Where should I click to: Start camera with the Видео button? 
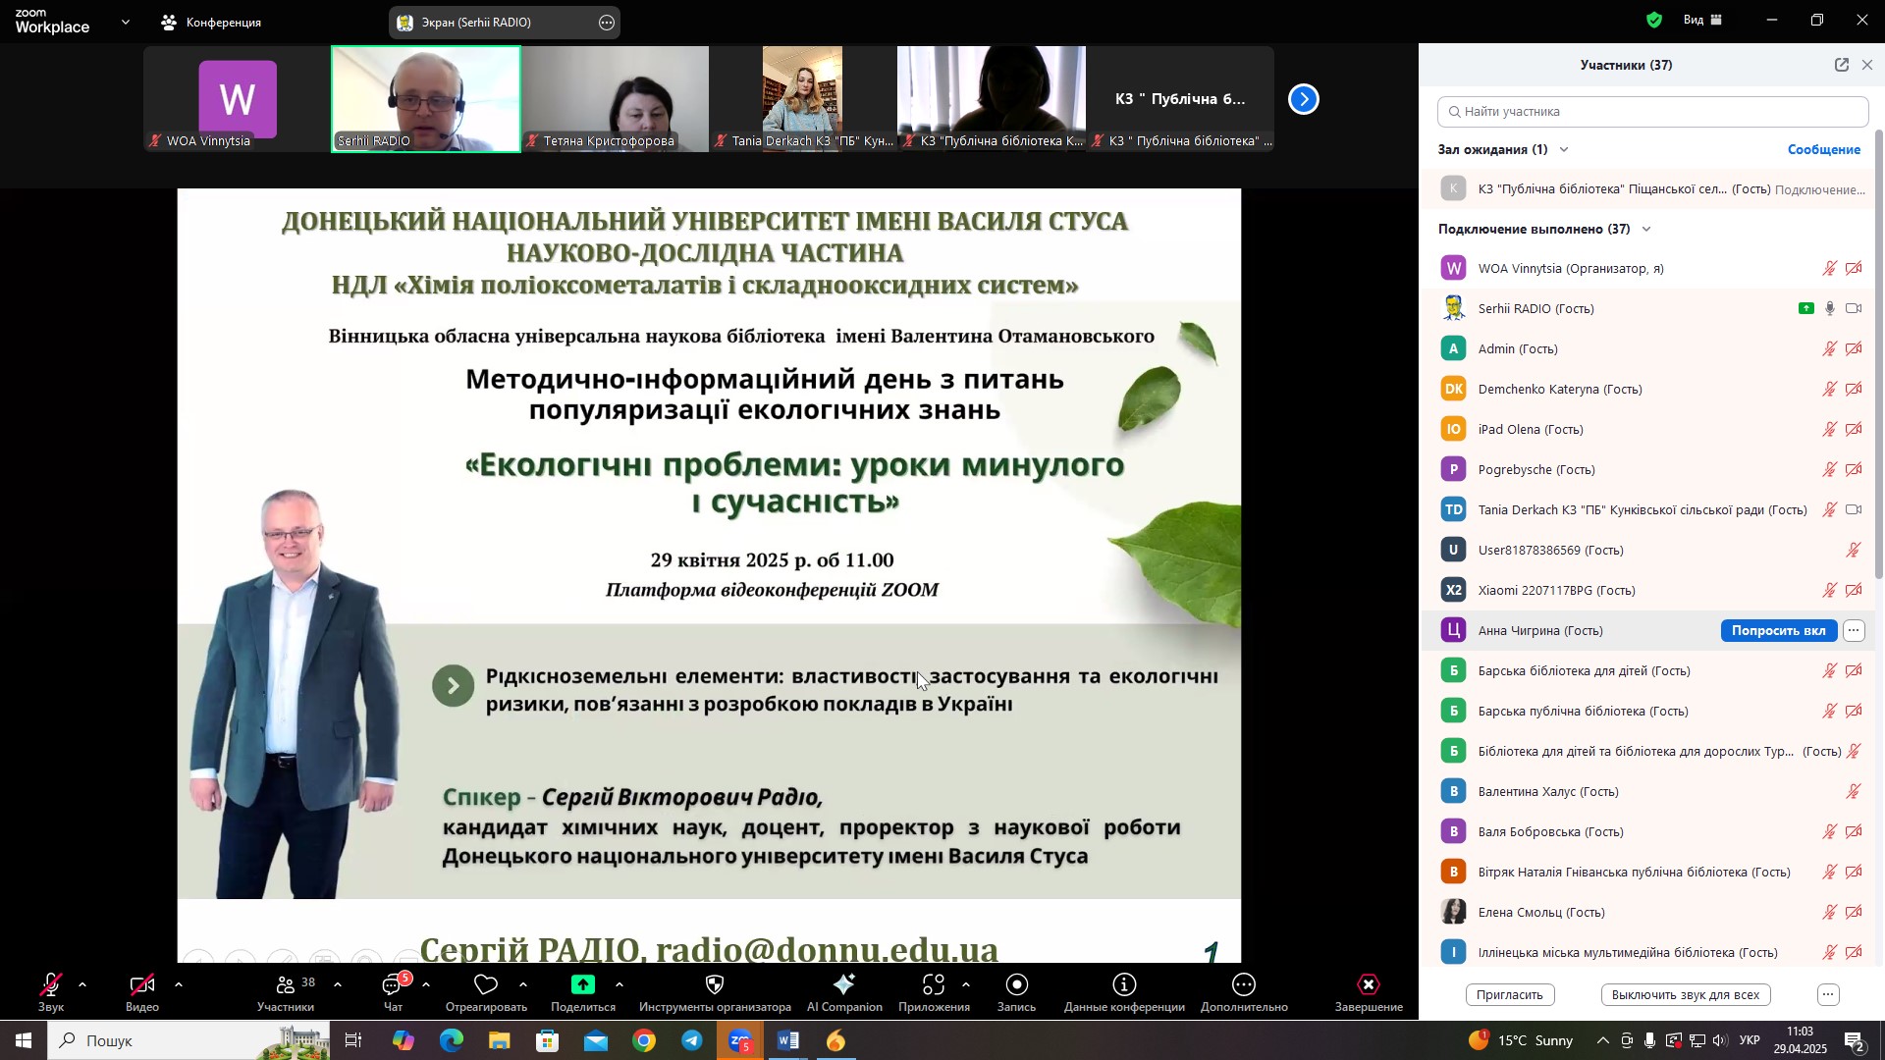coord(142,992)
